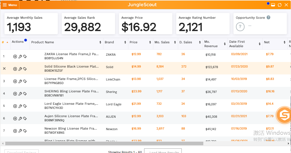Screen dimensions: 291x153
Task: Sort table by Price column arrows
Action: [x=150, y=42]
